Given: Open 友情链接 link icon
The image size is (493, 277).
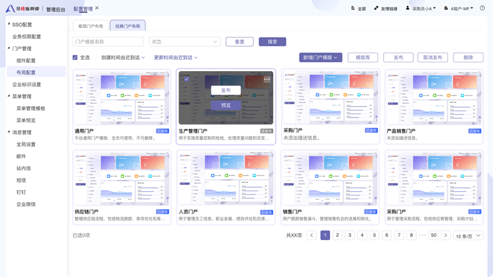Looking at the screenshot, I should (376, 8).
